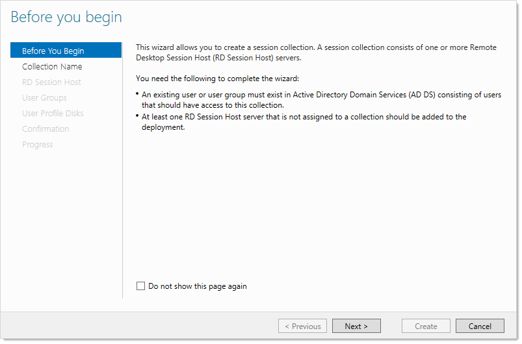Viewport: 522px width, 344px height.
Task: Click the Active Directory Domain Services requirement
Action: pos(321,100)
